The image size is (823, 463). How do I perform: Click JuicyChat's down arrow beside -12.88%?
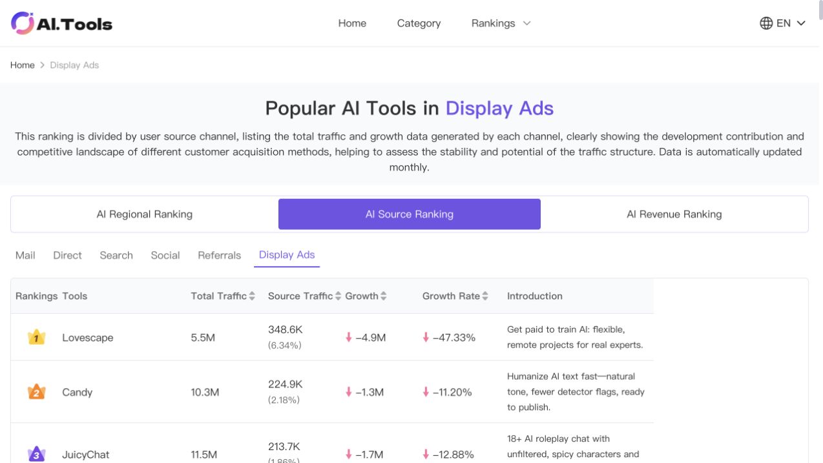[426, 455]
